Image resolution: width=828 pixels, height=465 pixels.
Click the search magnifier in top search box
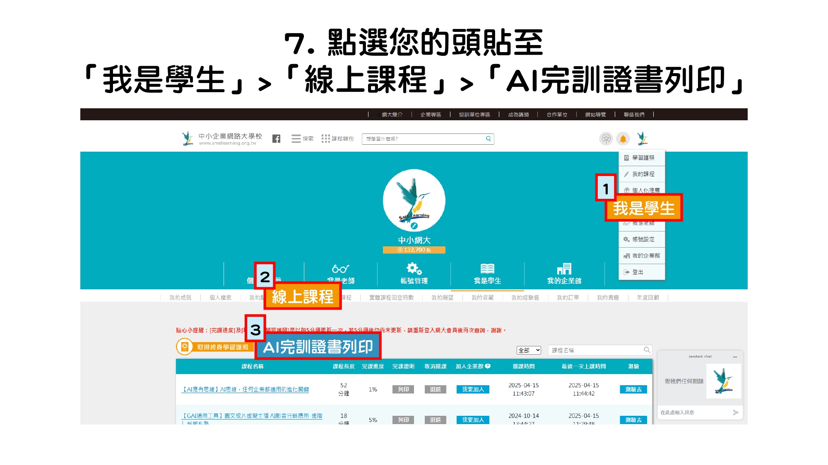489,139
